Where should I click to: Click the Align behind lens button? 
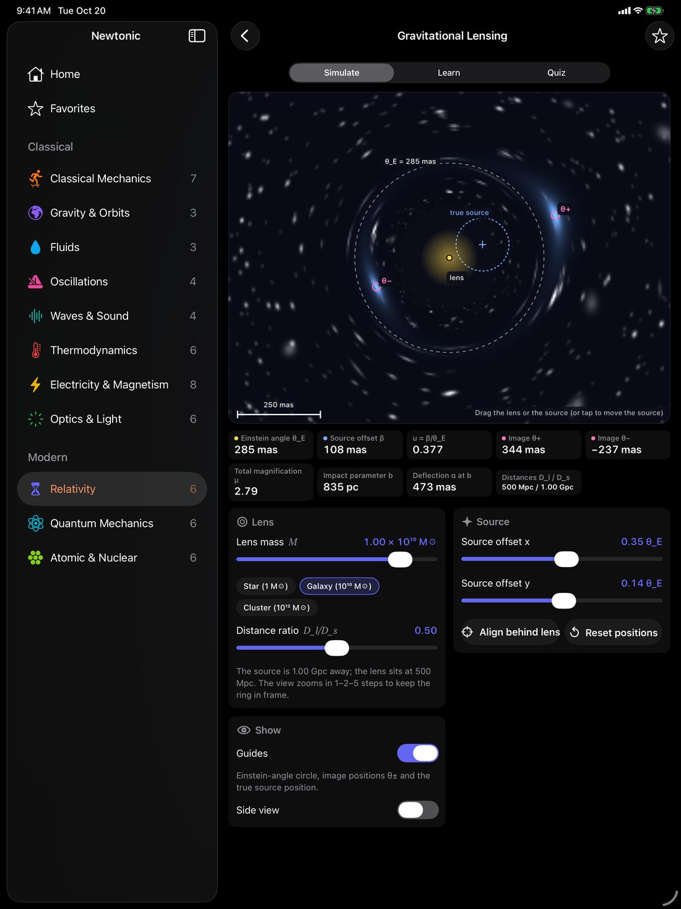click(x=511, y=632)
